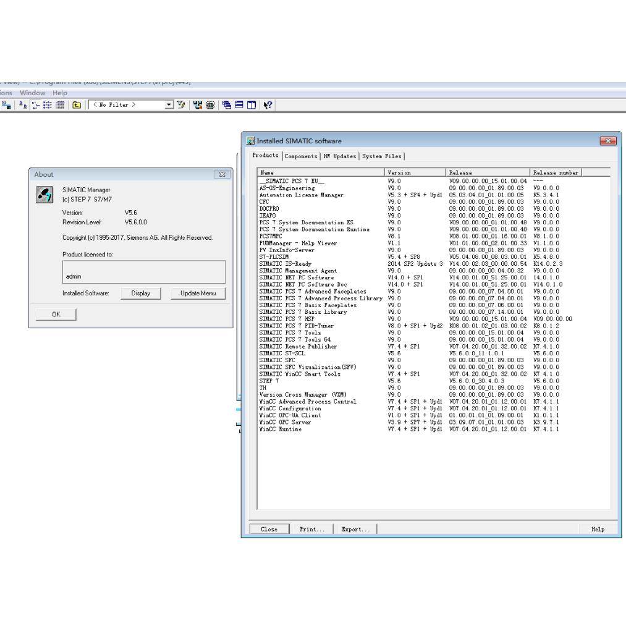This screenshot has height=626, width=626.
Task: Confirm About dialog with OK
Action: 56,315
